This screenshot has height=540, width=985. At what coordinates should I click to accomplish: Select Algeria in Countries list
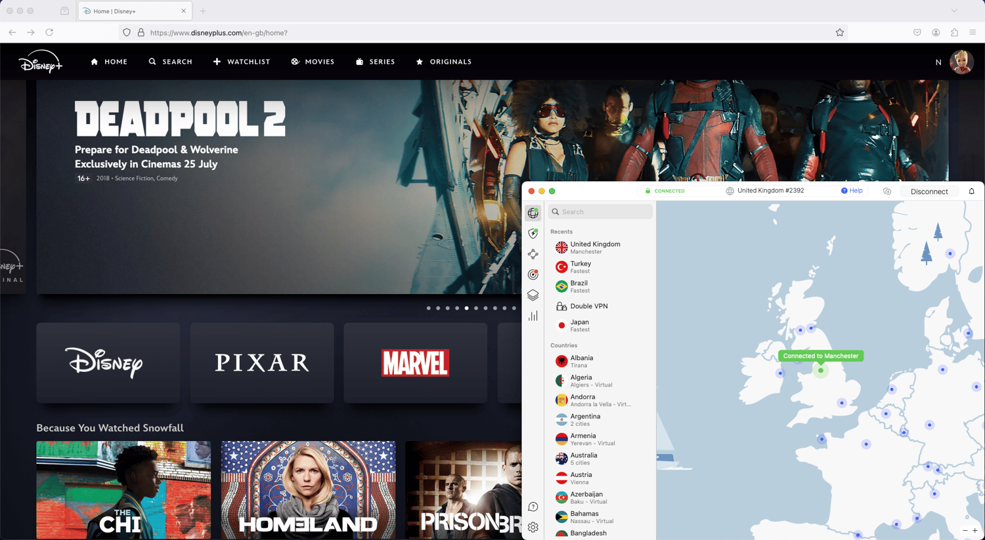(x=600, y=381)
